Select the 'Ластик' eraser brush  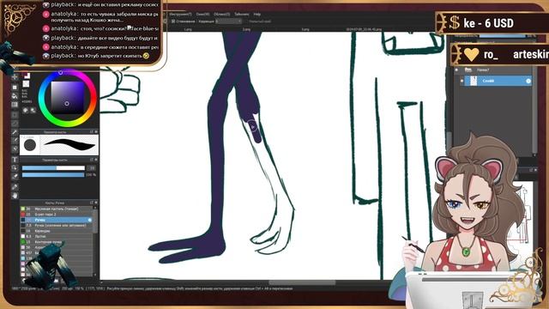56,237
